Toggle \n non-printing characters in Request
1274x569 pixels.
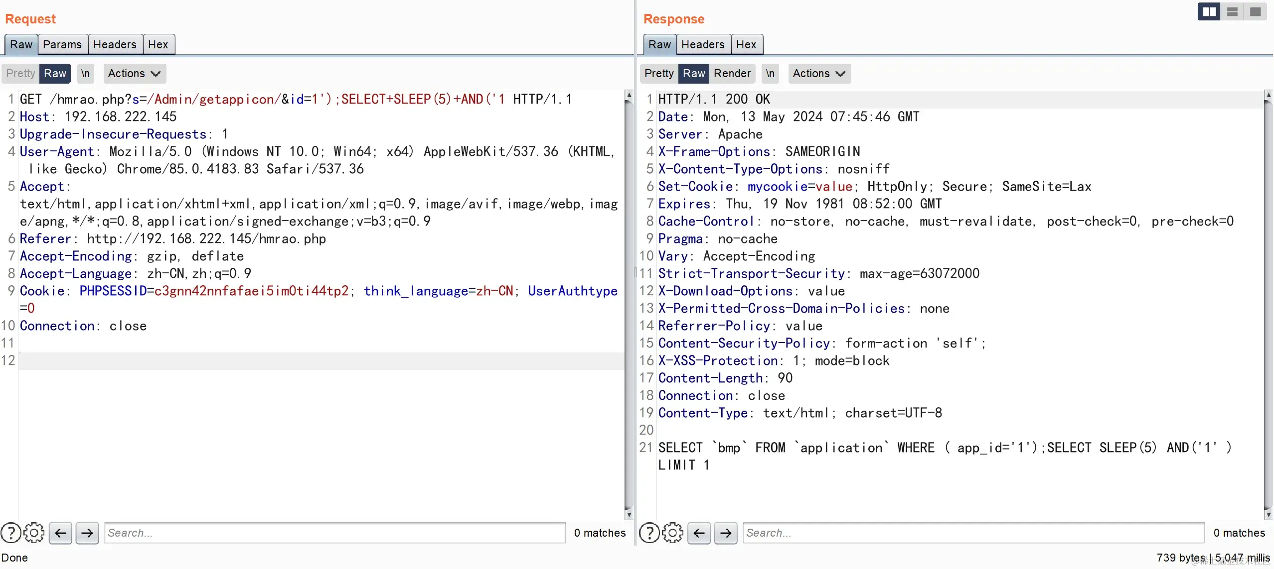pyautogui.click(x=85, y=73)
